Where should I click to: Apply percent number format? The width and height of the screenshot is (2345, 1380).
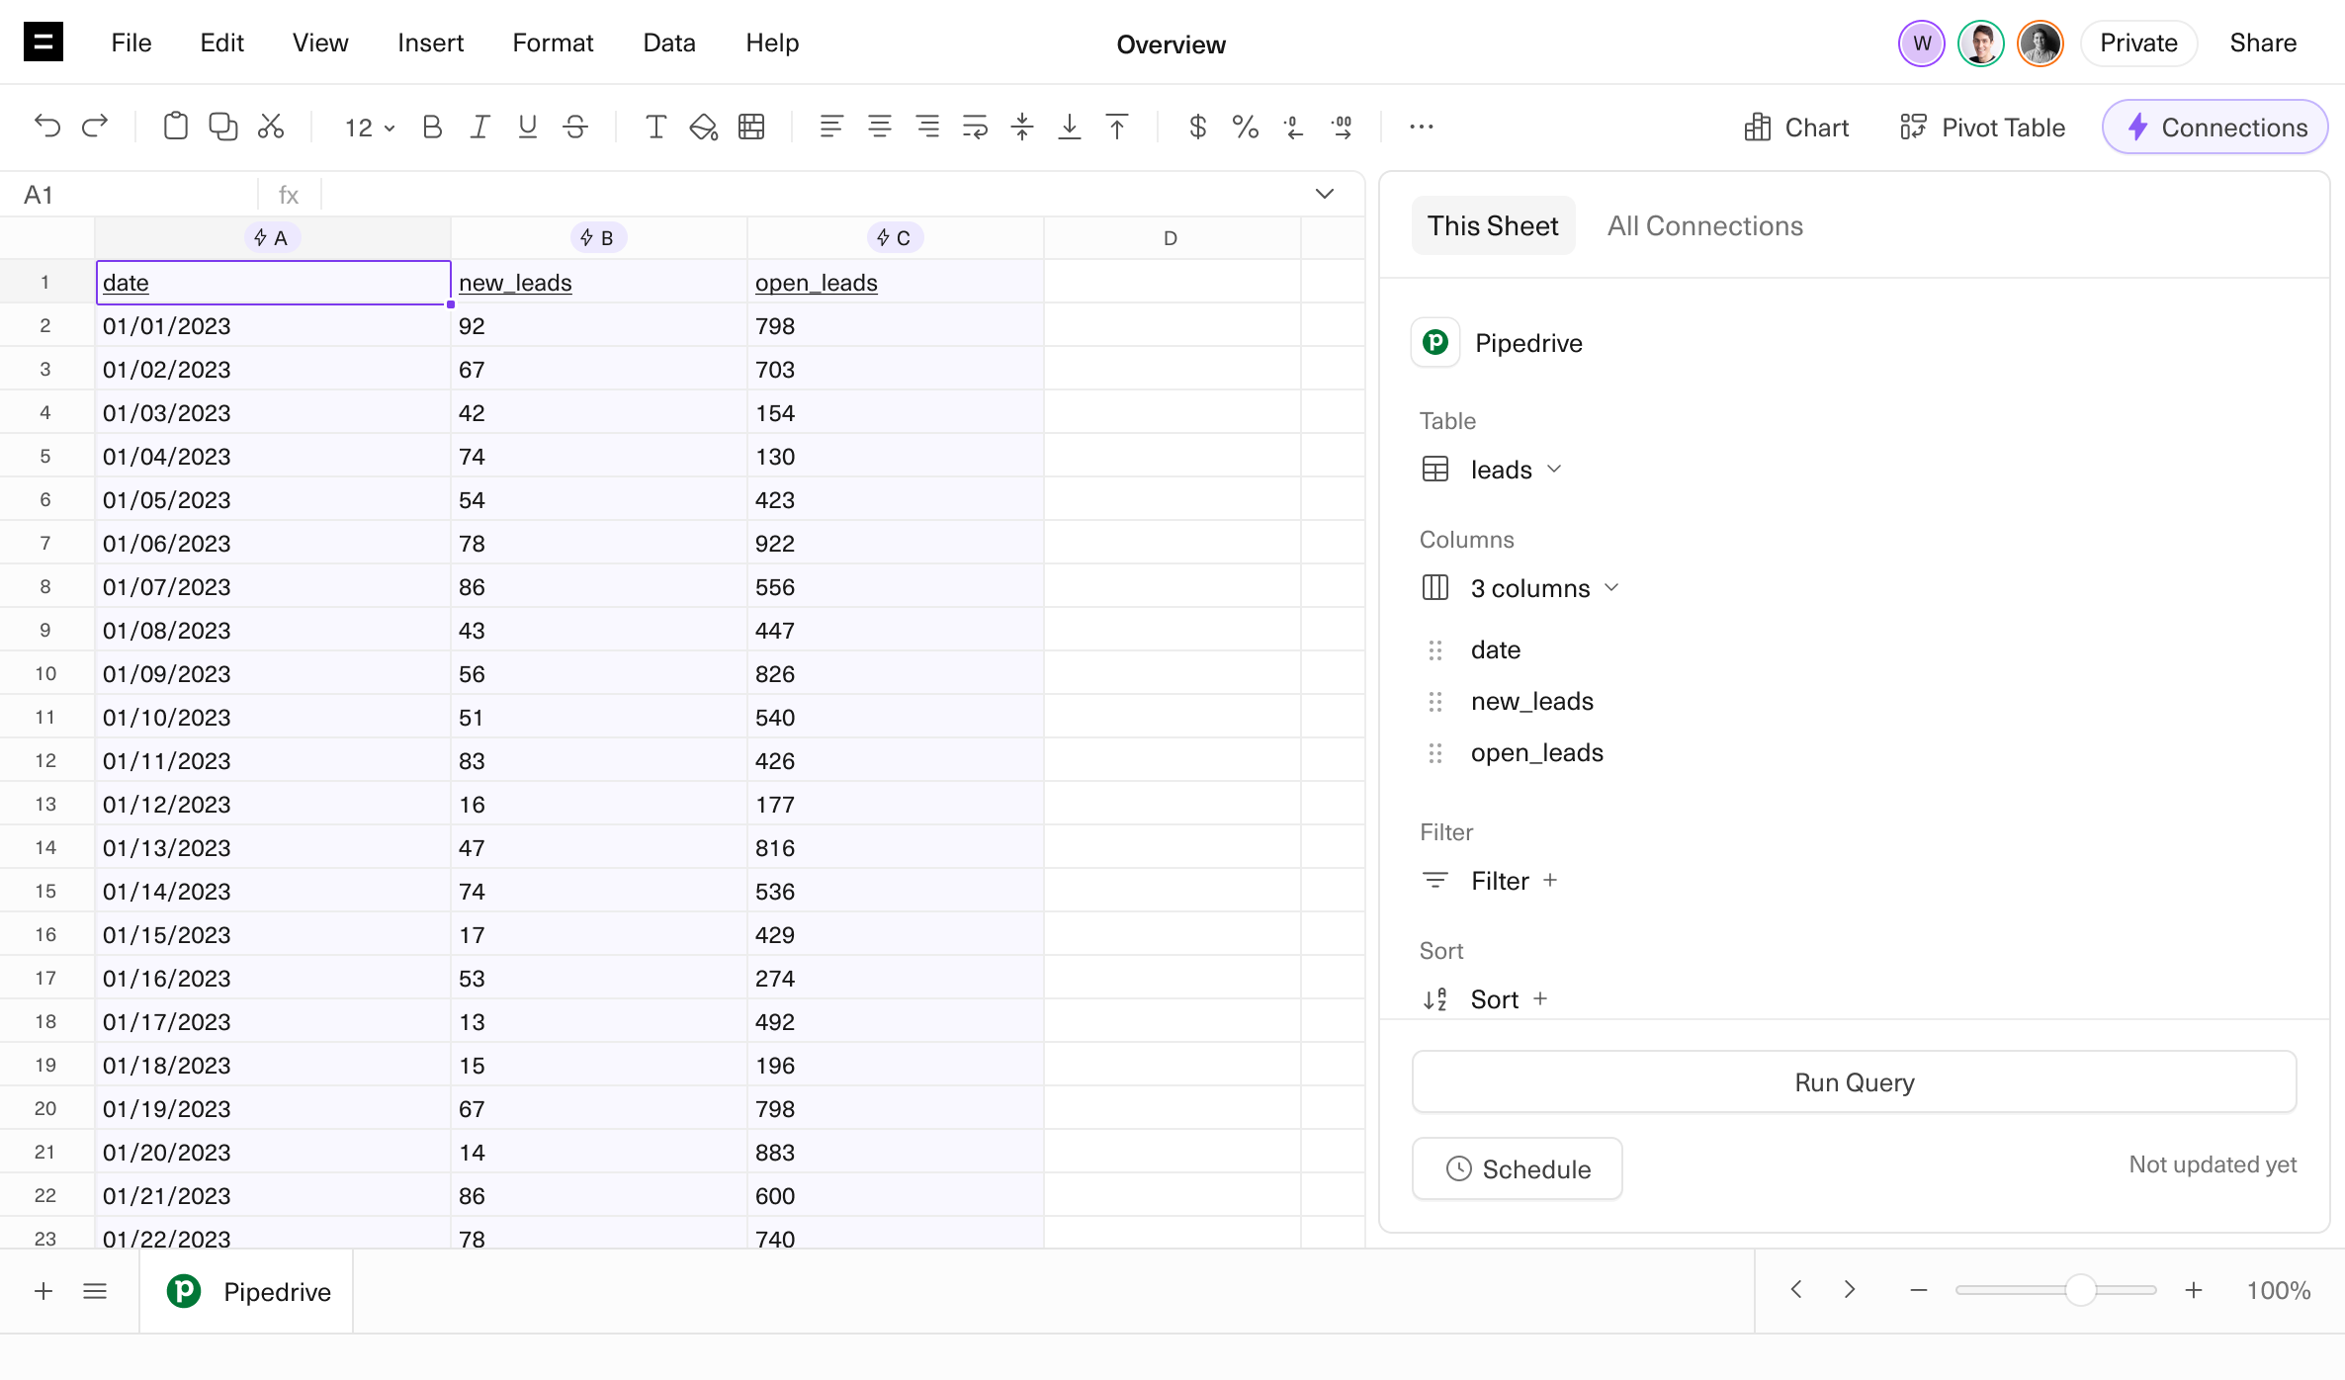1245,127
